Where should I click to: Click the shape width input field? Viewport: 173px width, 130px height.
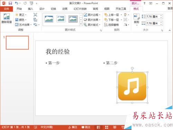(x=153, y=23)
